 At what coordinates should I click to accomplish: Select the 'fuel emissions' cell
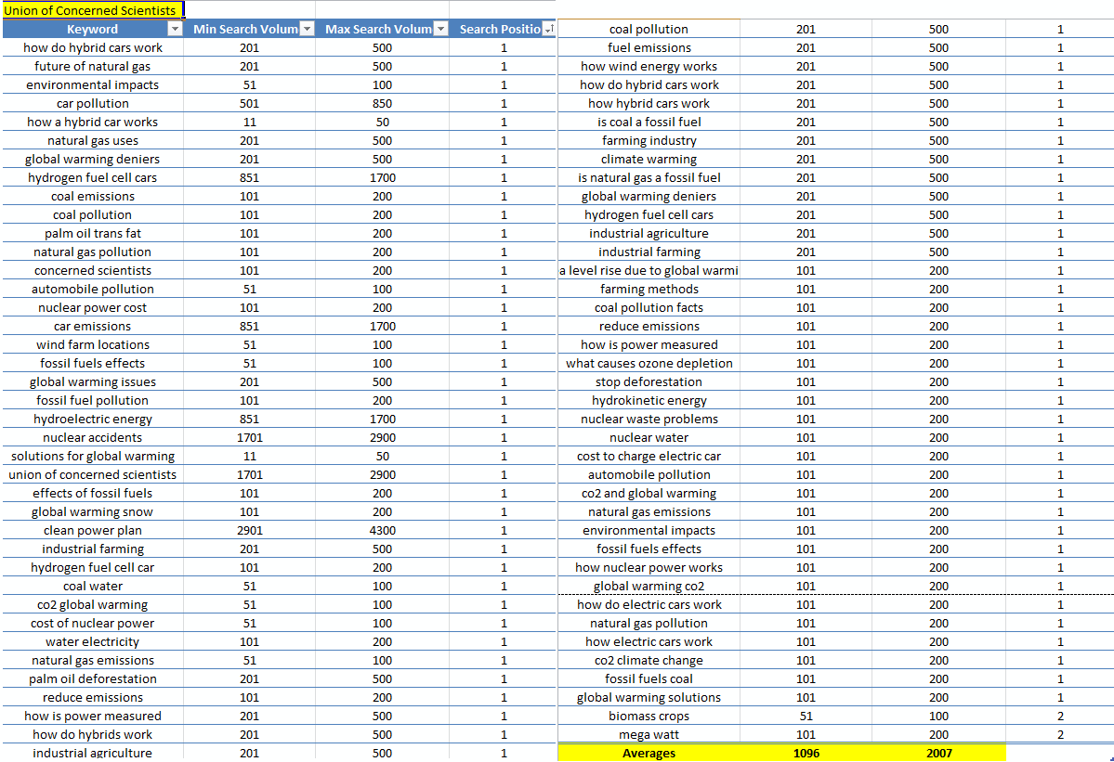pyautogui.click(x=649, y=47)
